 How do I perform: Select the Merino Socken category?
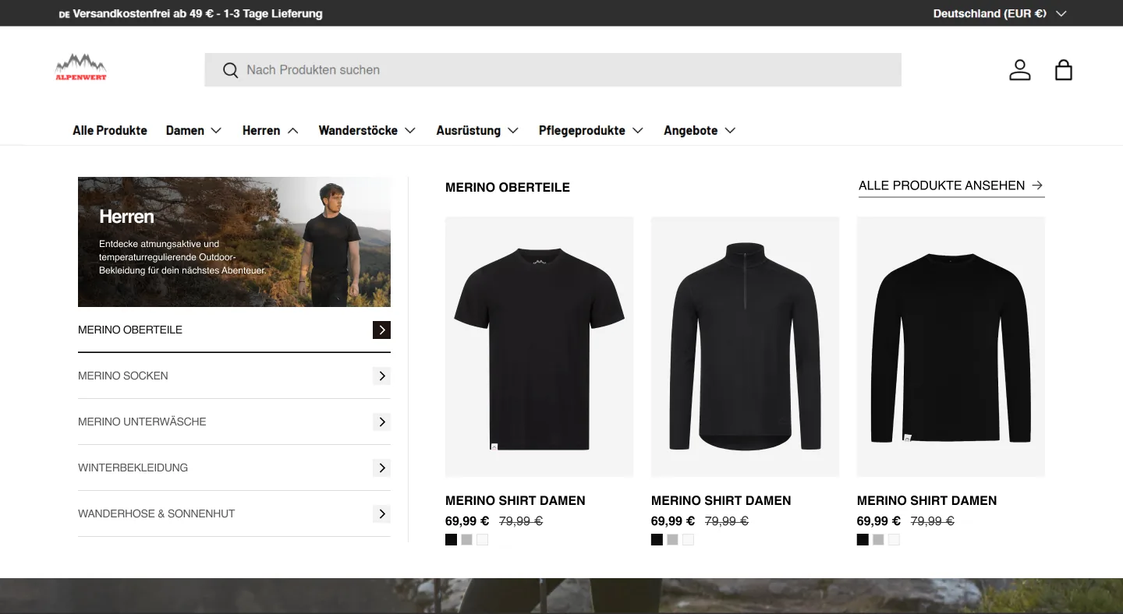[234, 376]
